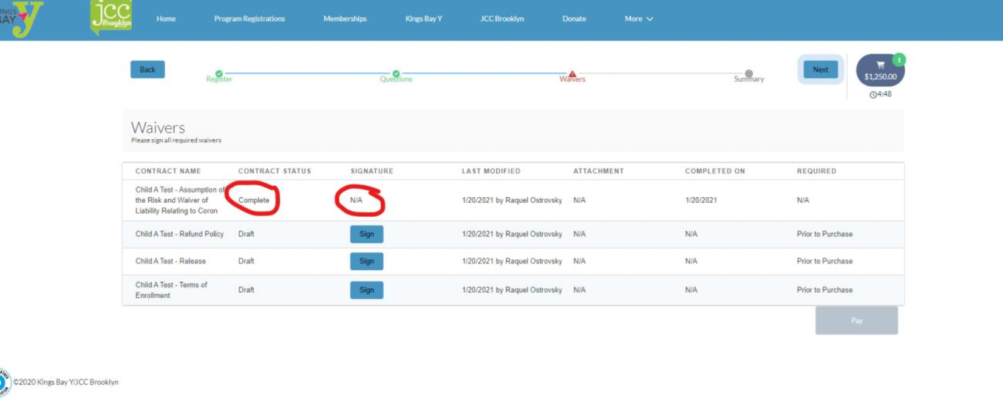This screenshot has width=1003, height=402.
Task: Click the round badge icon in the footer
Action: coord(4,383)
